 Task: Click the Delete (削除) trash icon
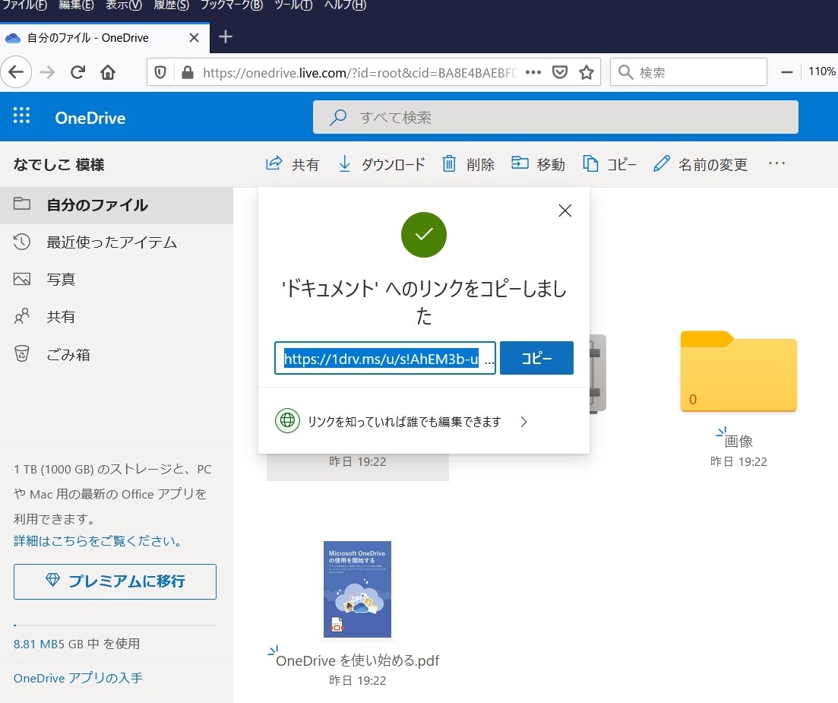[x=450, y=163]
